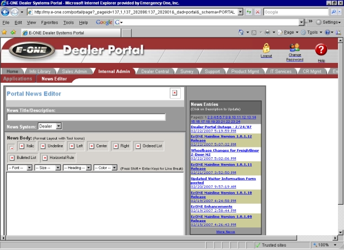Screen dimensions: 344x250
Task: Click the 100% zoom level control
Action: [x=325, y=244]
